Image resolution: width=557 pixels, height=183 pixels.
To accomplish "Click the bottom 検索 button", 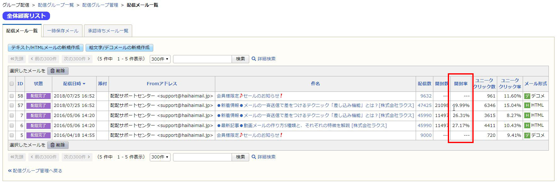I will click(240, 157).
